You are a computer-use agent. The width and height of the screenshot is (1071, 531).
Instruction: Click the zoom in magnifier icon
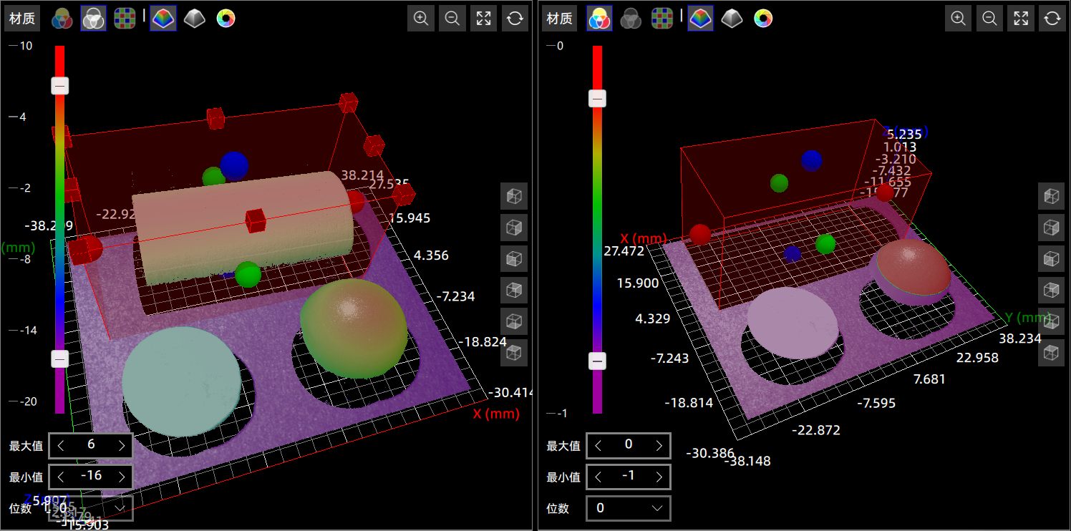(x=421, y=18)
